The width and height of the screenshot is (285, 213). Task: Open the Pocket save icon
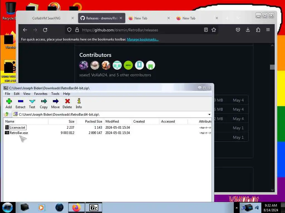pos(238,30)
